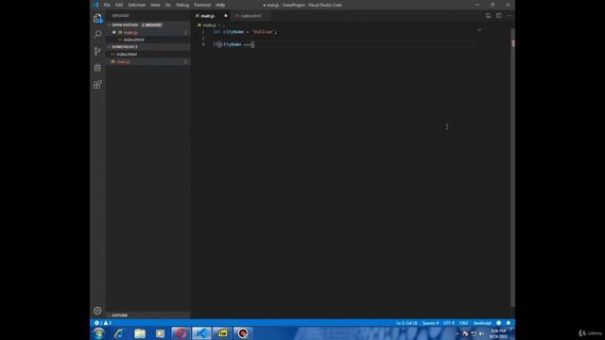This screenshot has width=605, height=340.
Task: Click the editor vertical scrollbar
Action: click(x=512, y=168)
